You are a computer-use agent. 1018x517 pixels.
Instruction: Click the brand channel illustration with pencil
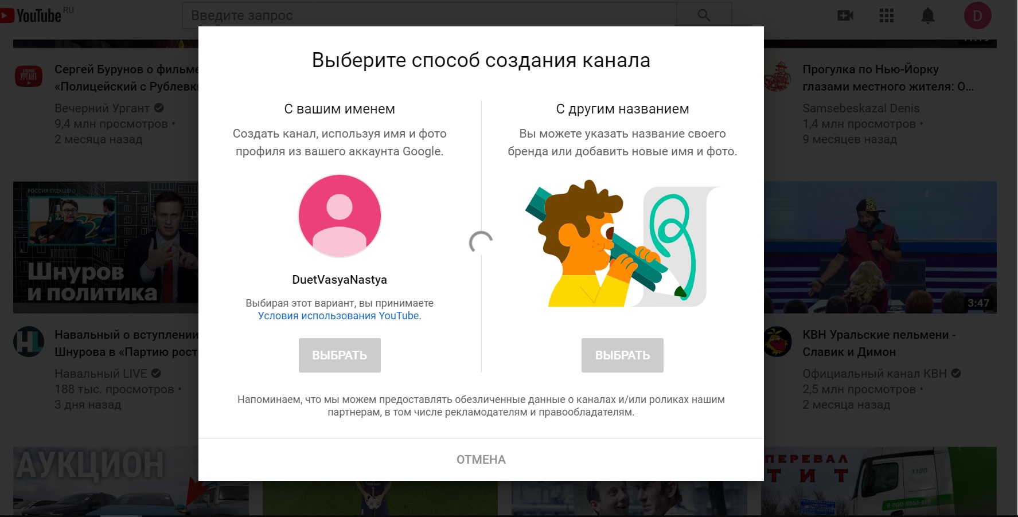tap(622, 245)
